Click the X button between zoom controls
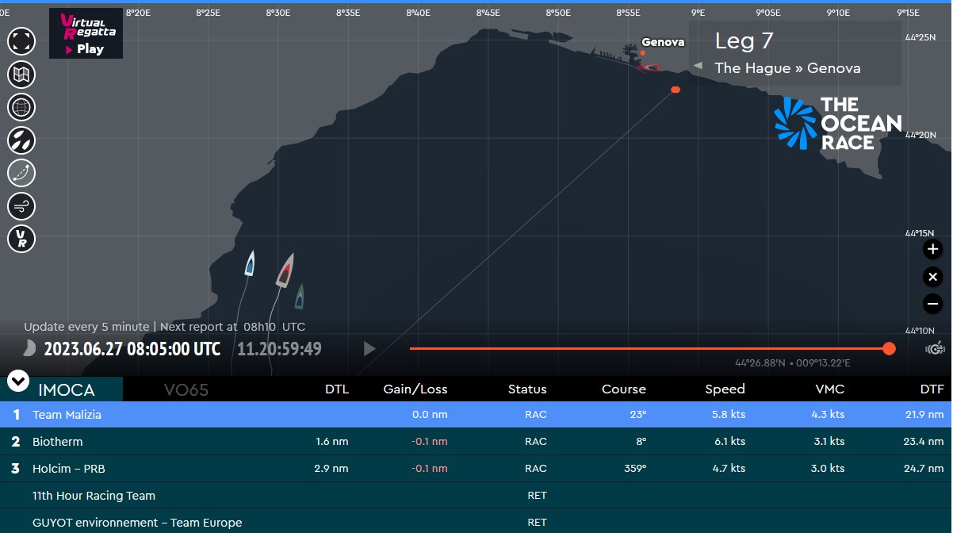Screen dimensions: 953x533 click(933, 277)
